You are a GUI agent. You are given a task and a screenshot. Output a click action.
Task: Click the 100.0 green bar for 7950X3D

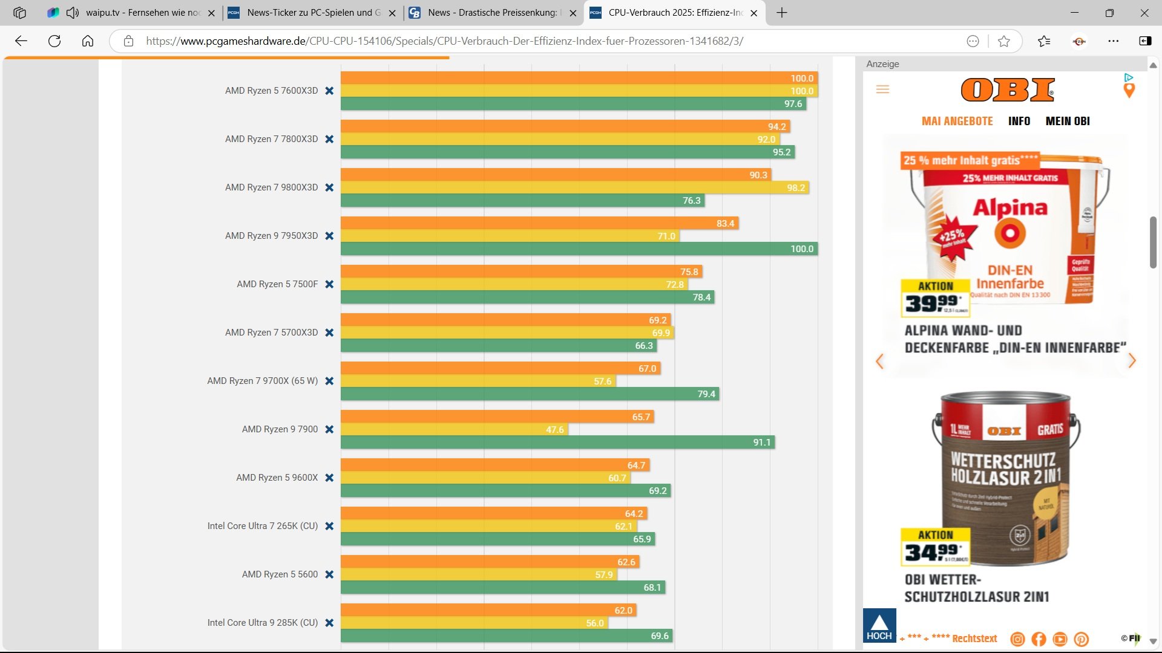click(579, 249)
